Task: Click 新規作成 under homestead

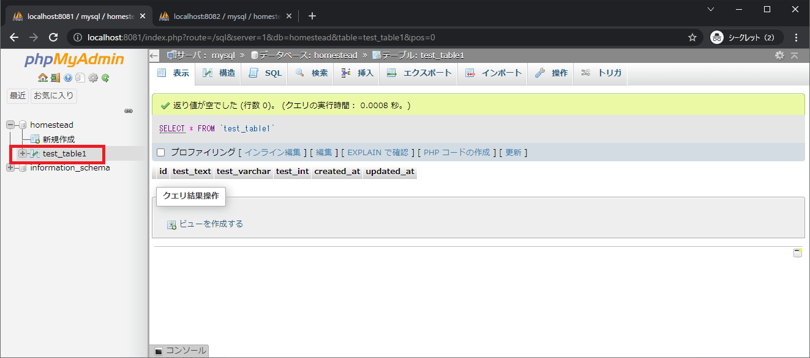Action: click(x=59, y=139)
